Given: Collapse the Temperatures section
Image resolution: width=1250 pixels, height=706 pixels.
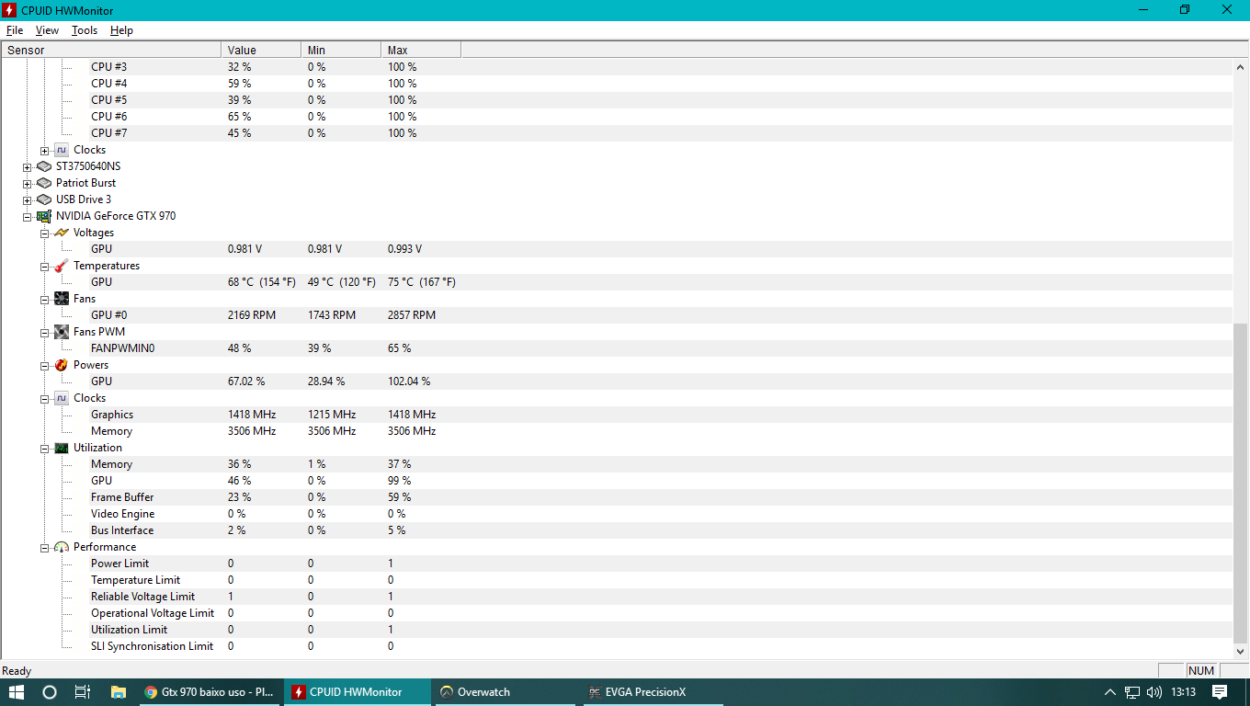Looking at the screenshot, I should (44, 267).
